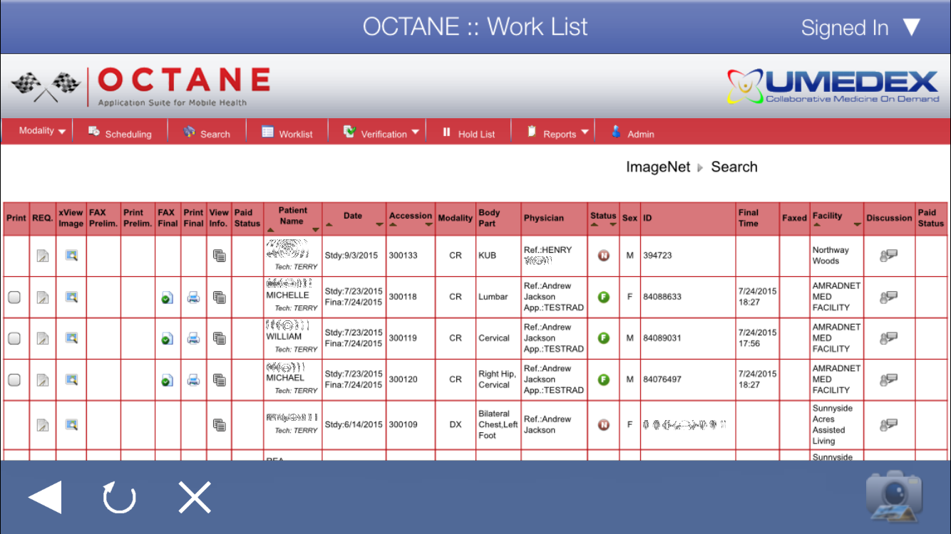Tap the camera screenshot icon
The image size is (951, 534).
click(x=894, y=496)
